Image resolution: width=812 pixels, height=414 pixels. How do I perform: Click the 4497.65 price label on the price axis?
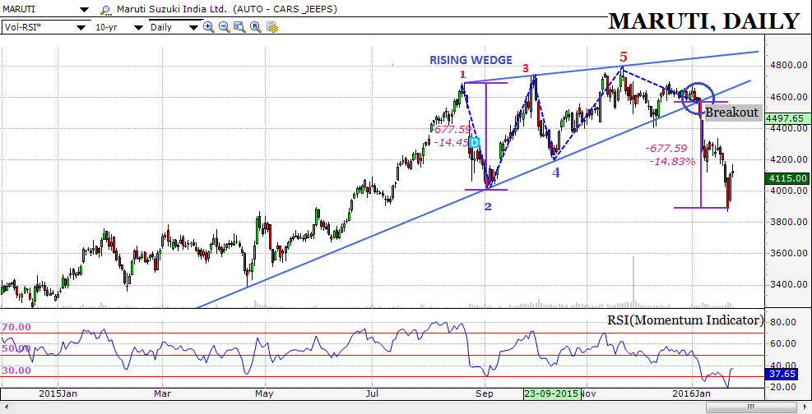786,117
